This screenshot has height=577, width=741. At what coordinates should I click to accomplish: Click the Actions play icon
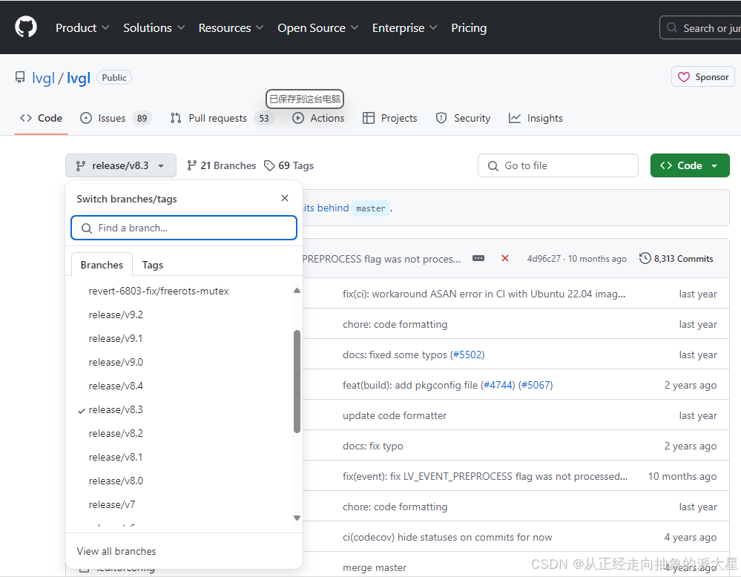pos(298,118)
